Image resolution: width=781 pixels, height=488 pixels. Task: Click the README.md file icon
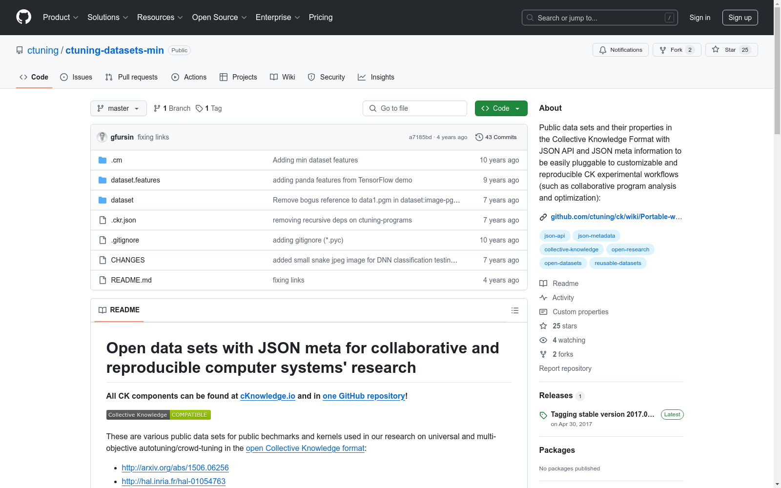pyautogui.click(x=103, y=280)
